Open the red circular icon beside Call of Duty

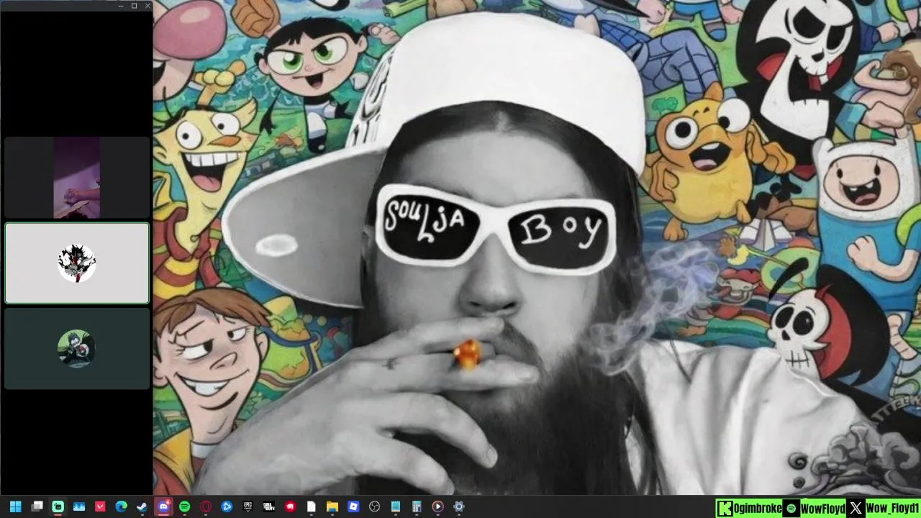[x=290, y=506]
